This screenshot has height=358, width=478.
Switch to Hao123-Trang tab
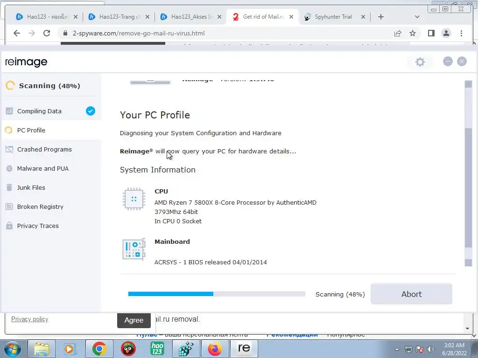click(119, 17)
